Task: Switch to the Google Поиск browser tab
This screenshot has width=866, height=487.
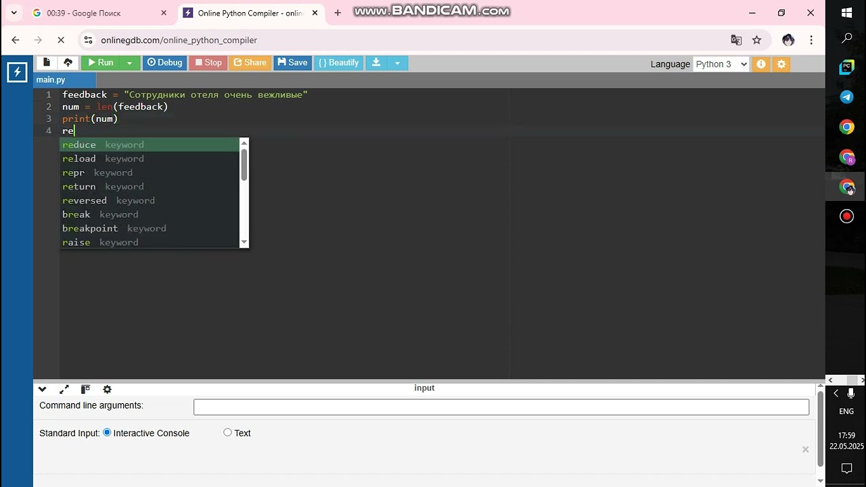Action: 98,13
